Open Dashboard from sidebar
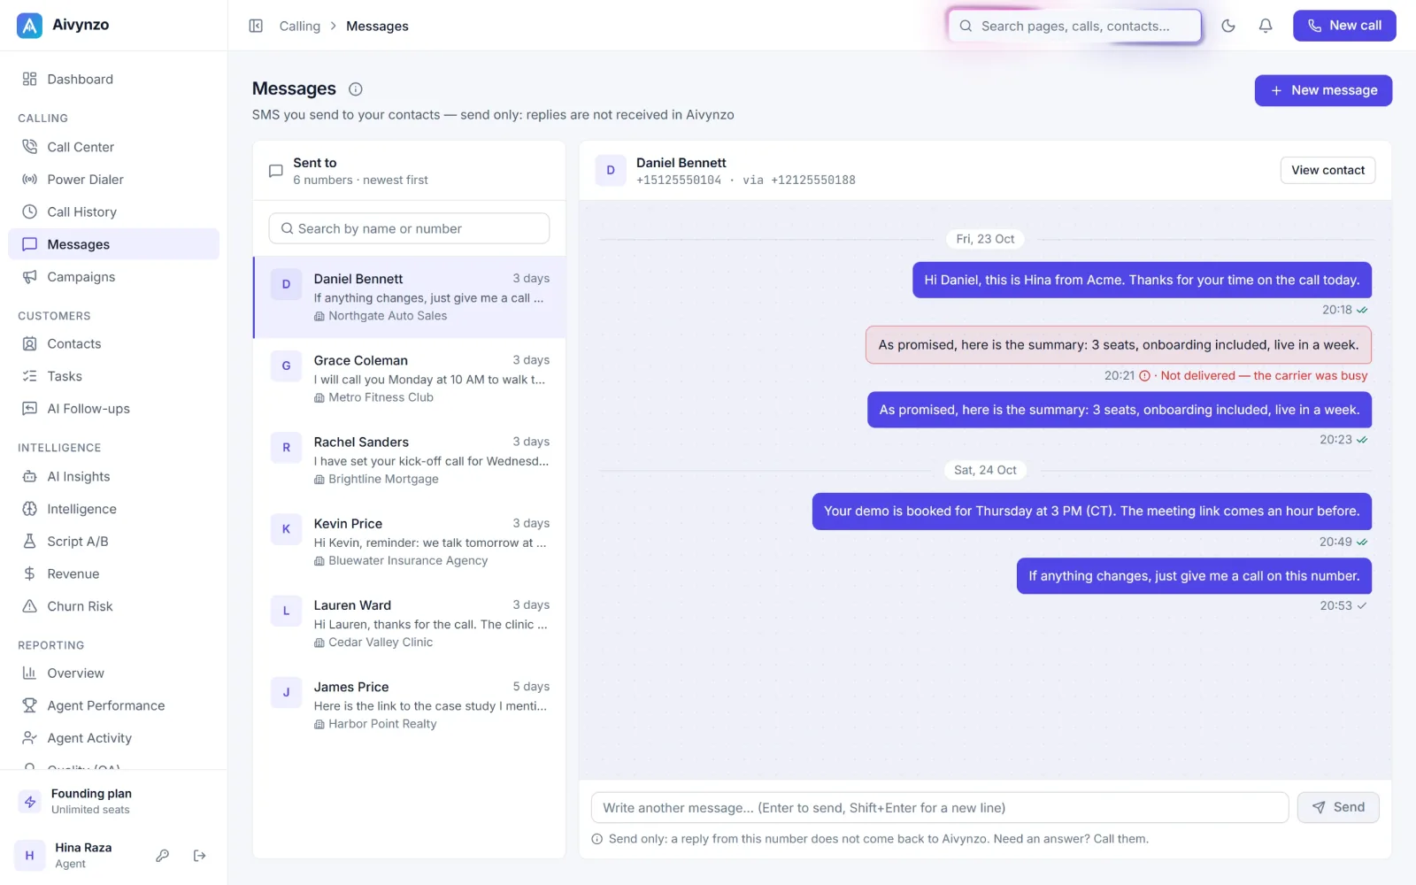 point(113,79)
